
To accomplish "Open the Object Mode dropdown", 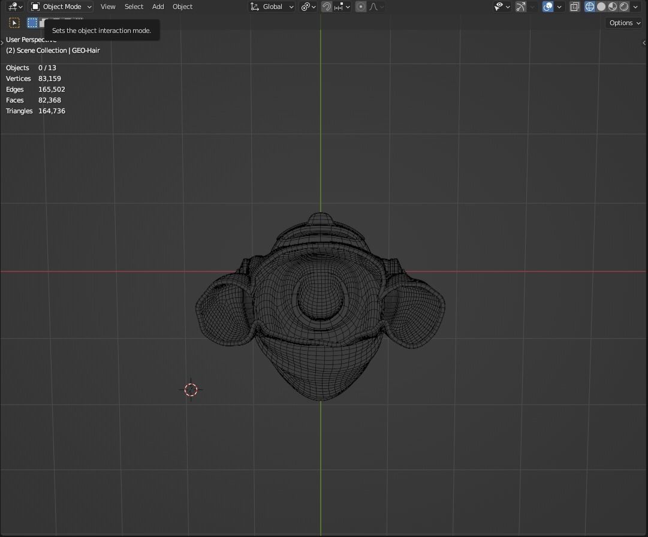I will [x=61, y=7].
